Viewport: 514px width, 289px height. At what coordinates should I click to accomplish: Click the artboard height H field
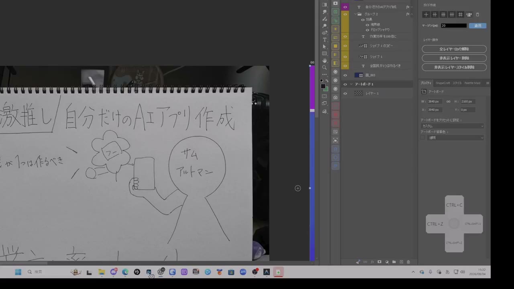point(469,102)
